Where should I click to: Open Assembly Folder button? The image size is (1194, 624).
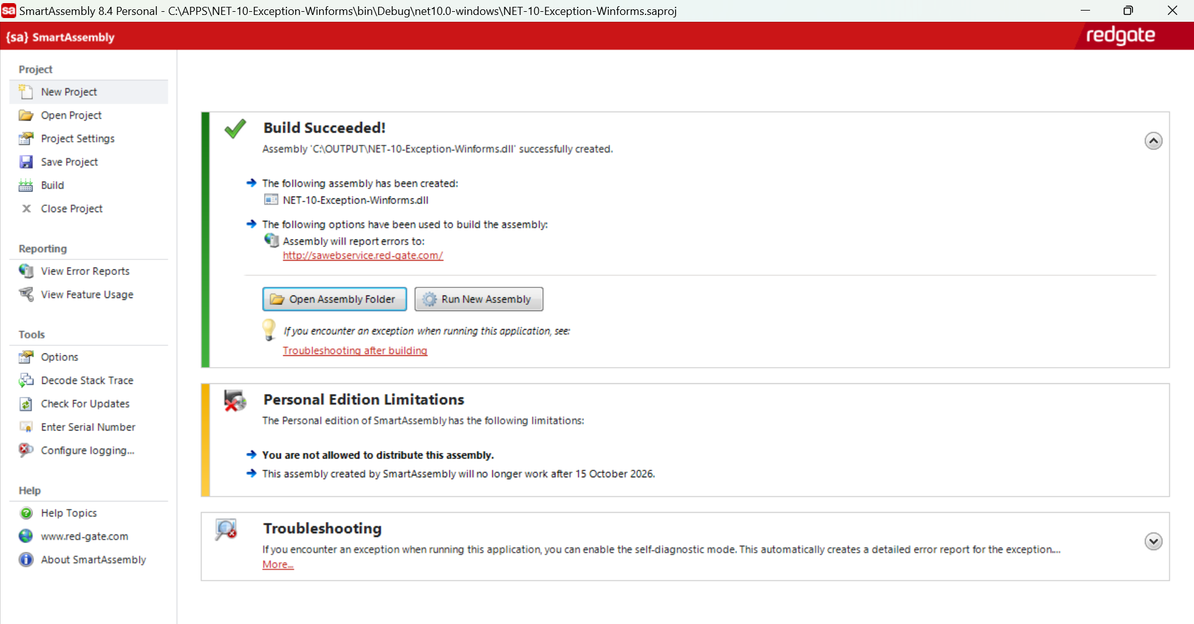tap(334, 299)
